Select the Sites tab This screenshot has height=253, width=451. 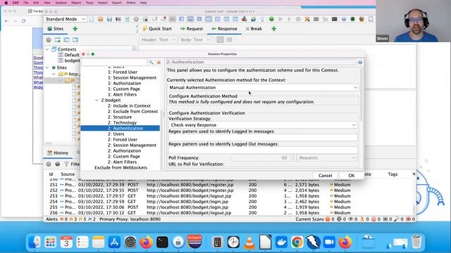coord(55,29)
